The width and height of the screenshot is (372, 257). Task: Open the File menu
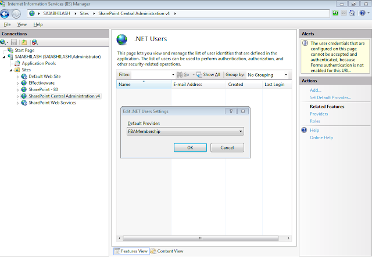pyautogui.click(x=7, y=24)
